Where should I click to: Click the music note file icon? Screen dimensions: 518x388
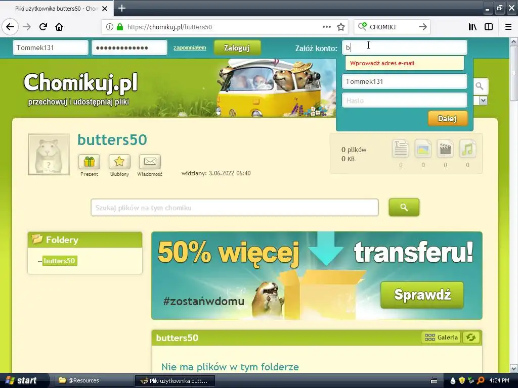click(x=467, y=149)
